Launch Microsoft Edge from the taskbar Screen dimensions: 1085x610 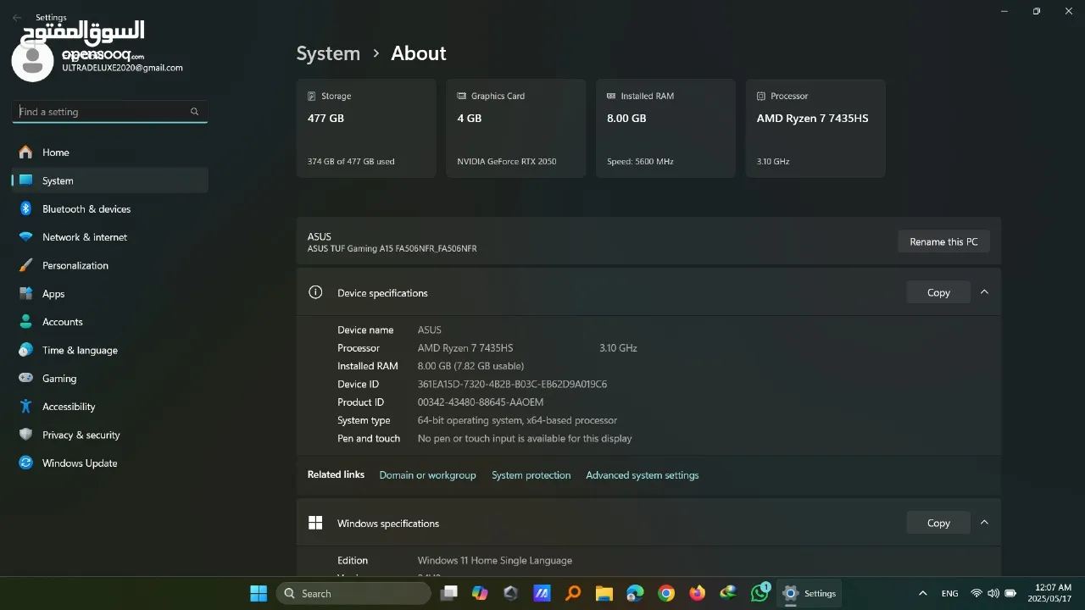coord(635,593)
